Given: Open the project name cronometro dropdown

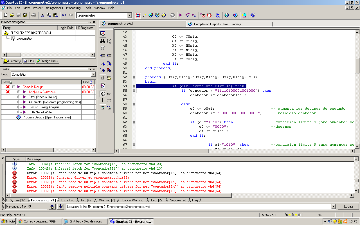Looking at the screenshot, I should (x=130, y=15).
